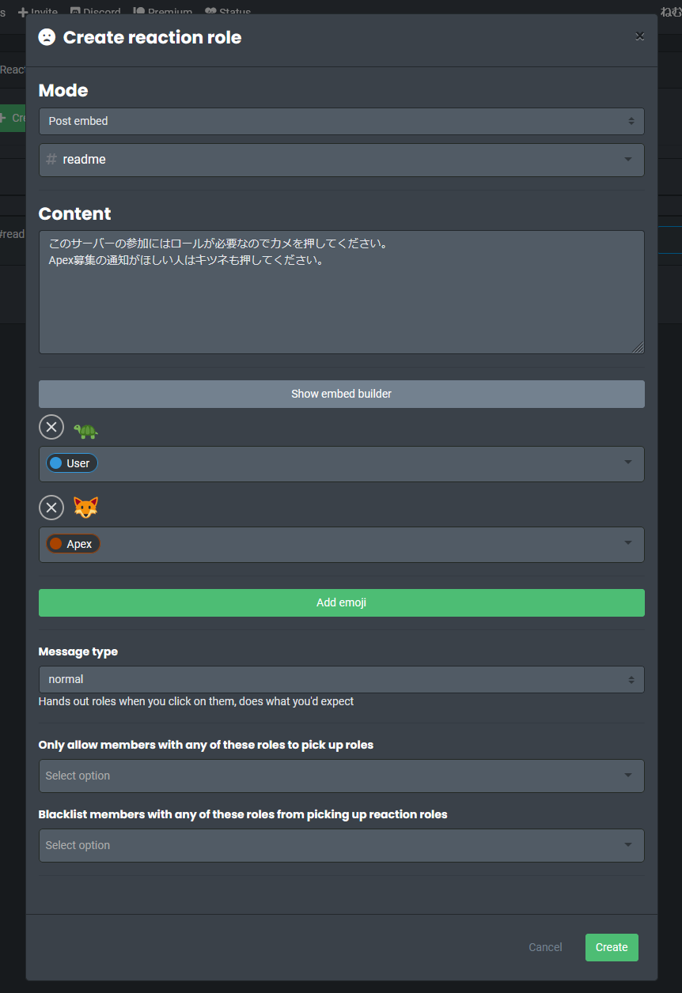
Task: Click the hash icon beside readme
Action: 51,160
